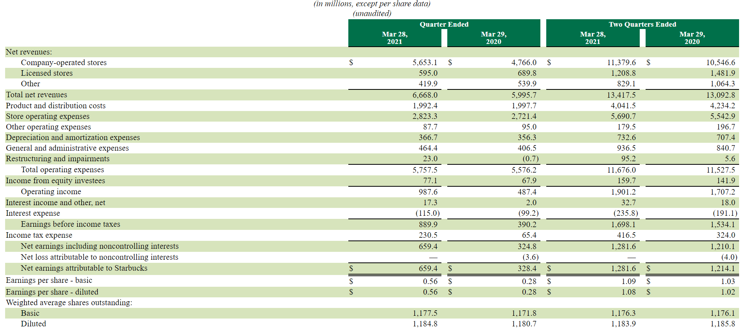Click 'Net earnings attributable to Starbucks' label

pyautogui.click(x=84, y=268)
